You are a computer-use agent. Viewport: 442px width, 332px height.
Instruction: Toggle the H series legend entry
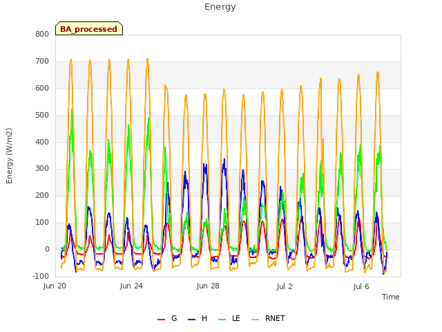[x=198, y=318]
